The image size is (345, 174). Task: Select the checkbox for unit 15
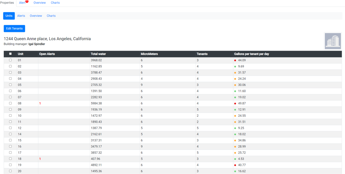pyautogui.click(x=10, y=140)
